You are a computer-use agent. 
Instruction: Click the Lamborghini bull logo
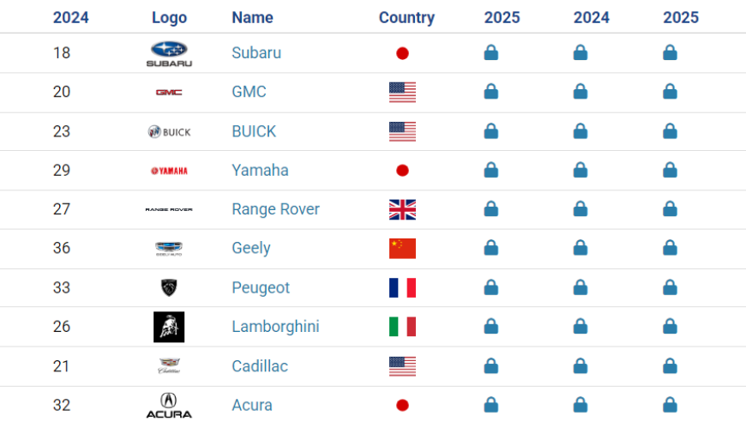pyautogui.click(x=169, y=327)
